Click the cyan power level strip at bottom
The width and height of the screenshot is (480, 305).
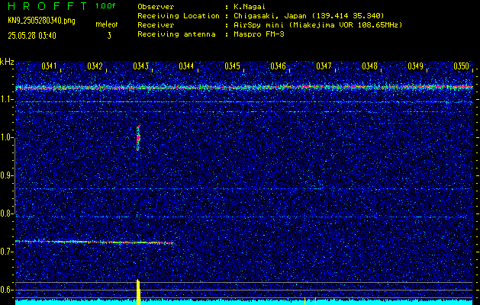point(244,302)
